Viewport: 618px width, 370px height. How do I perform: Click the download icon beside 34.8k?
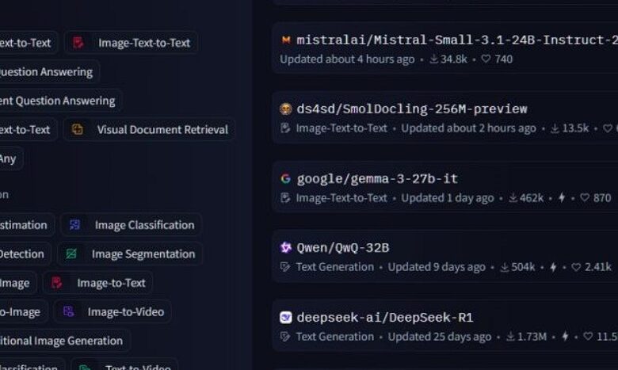[434, 59]
